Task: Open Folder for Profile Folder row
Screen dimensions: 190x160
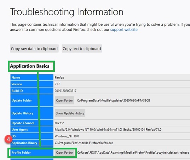Action: (64, 153)
